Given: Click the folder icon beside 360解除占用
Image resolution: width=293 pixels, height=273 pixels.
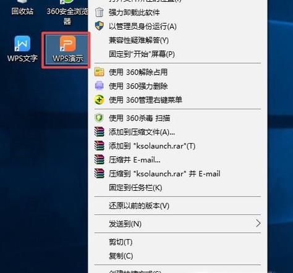Looking at the screenshot, I should [x=100, y=72].
